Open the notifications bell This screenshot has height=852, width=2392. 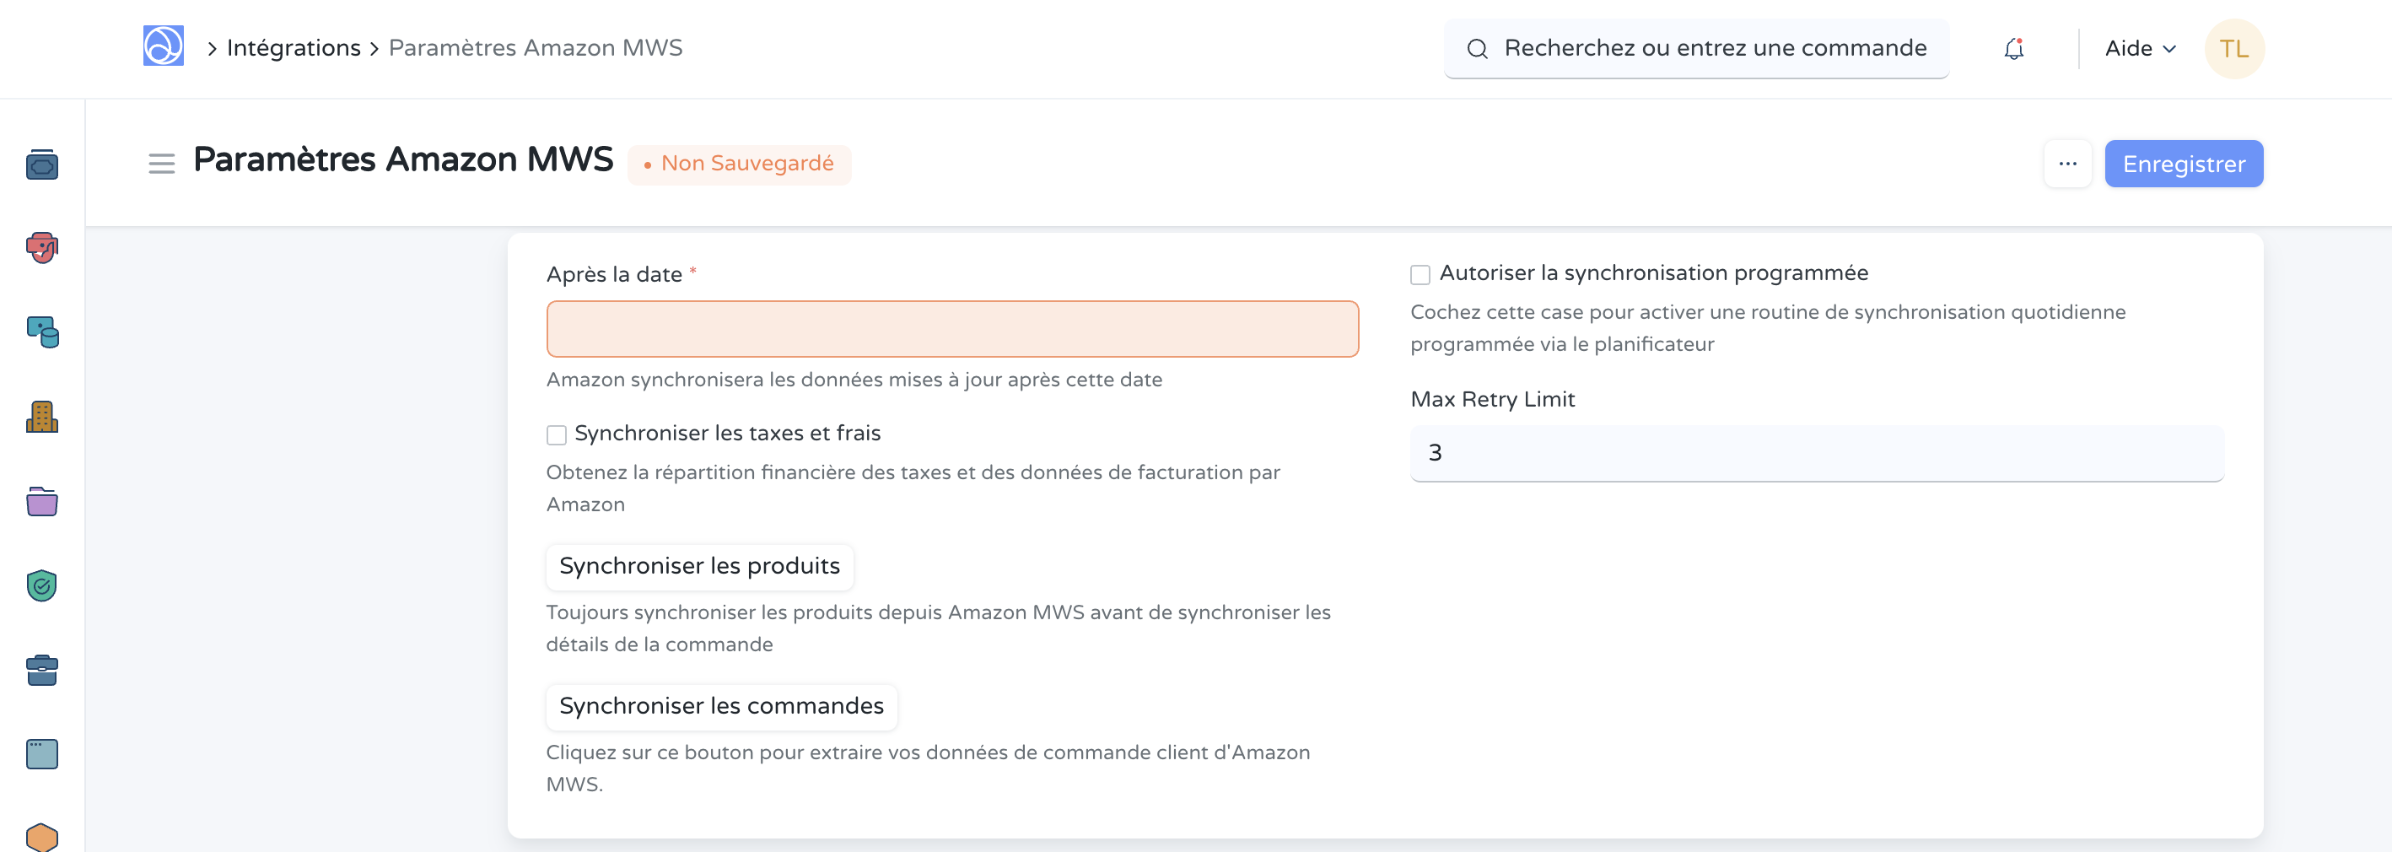(2013, 48)
